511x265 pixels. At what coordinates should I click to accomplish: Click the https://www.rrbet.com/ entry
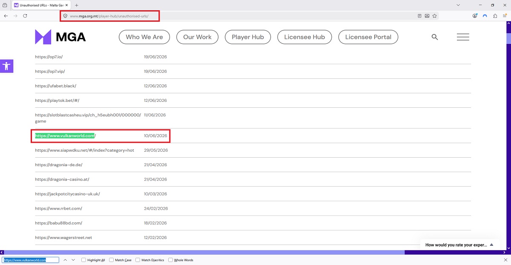coord(58,208)
